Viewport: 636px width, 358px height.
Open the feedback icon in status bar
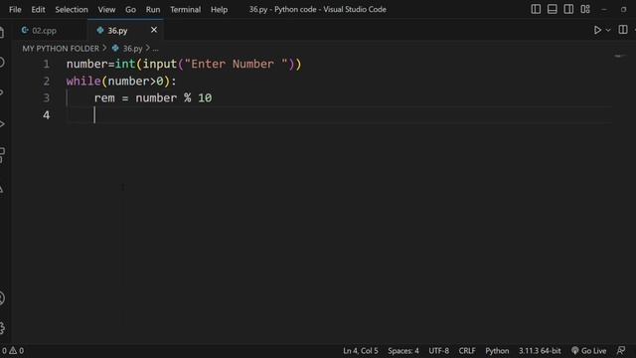[x=621, y=351]
